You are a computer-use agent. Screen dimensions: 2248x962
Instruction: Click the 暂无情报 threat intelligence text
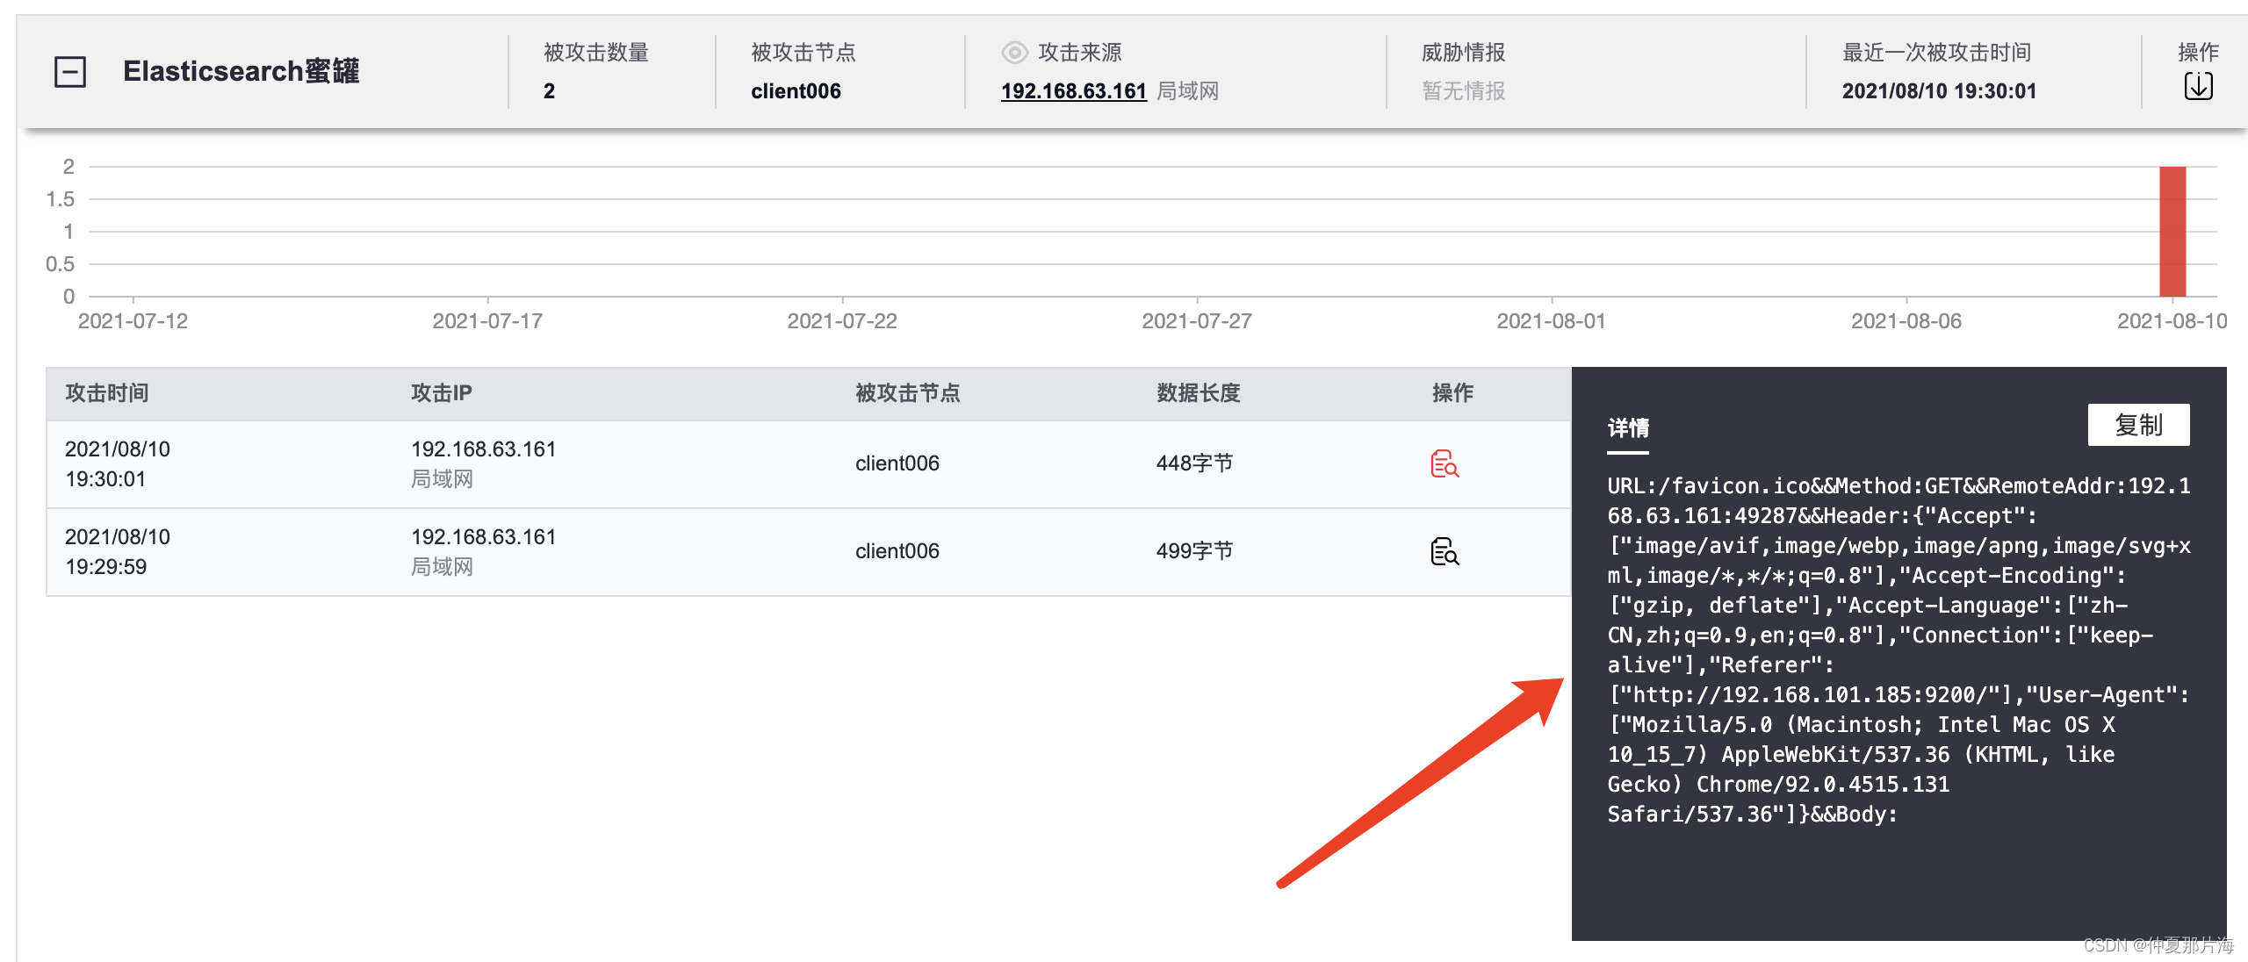coord(1464,91)
